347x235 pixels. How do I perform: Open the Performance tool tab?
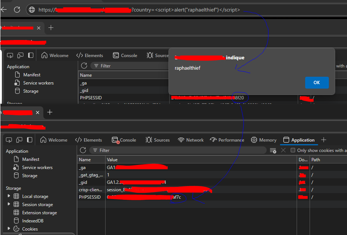[x=227, y=140]
